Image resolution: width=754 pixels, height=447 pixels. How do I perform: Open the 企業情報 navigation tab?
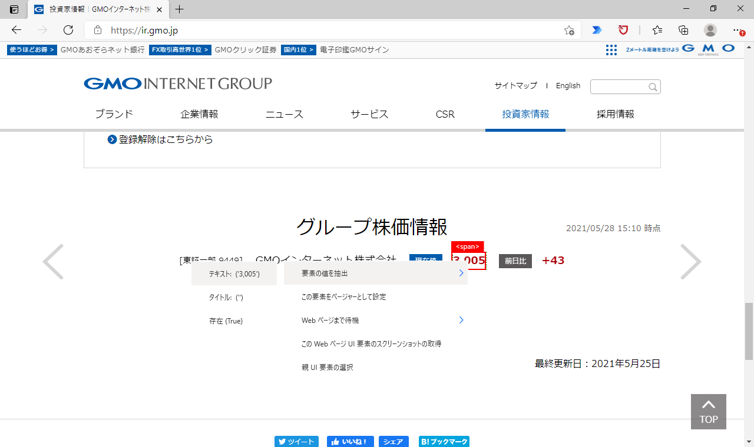click(x=199, y=114)
